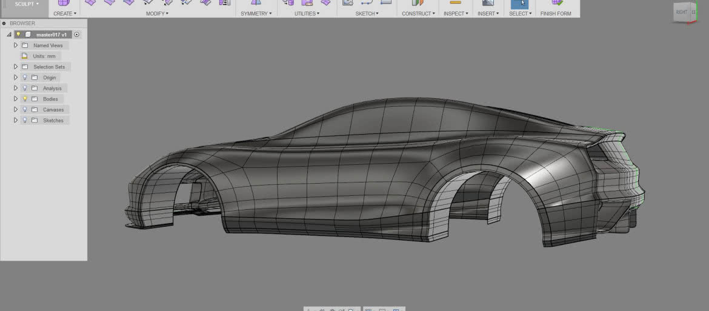
Task: Select the Canvases label
Action: pyautogui.click(x=53, y=110)
